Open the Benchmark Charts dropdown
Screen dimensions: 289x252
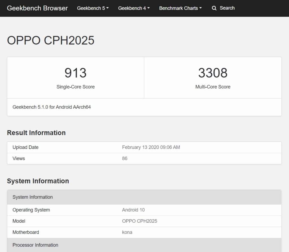pos(180,8)
